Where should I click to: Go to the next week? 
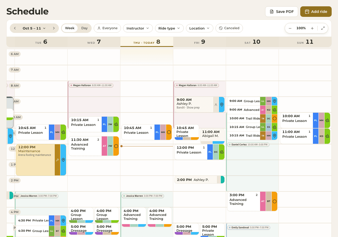point(54,28)
